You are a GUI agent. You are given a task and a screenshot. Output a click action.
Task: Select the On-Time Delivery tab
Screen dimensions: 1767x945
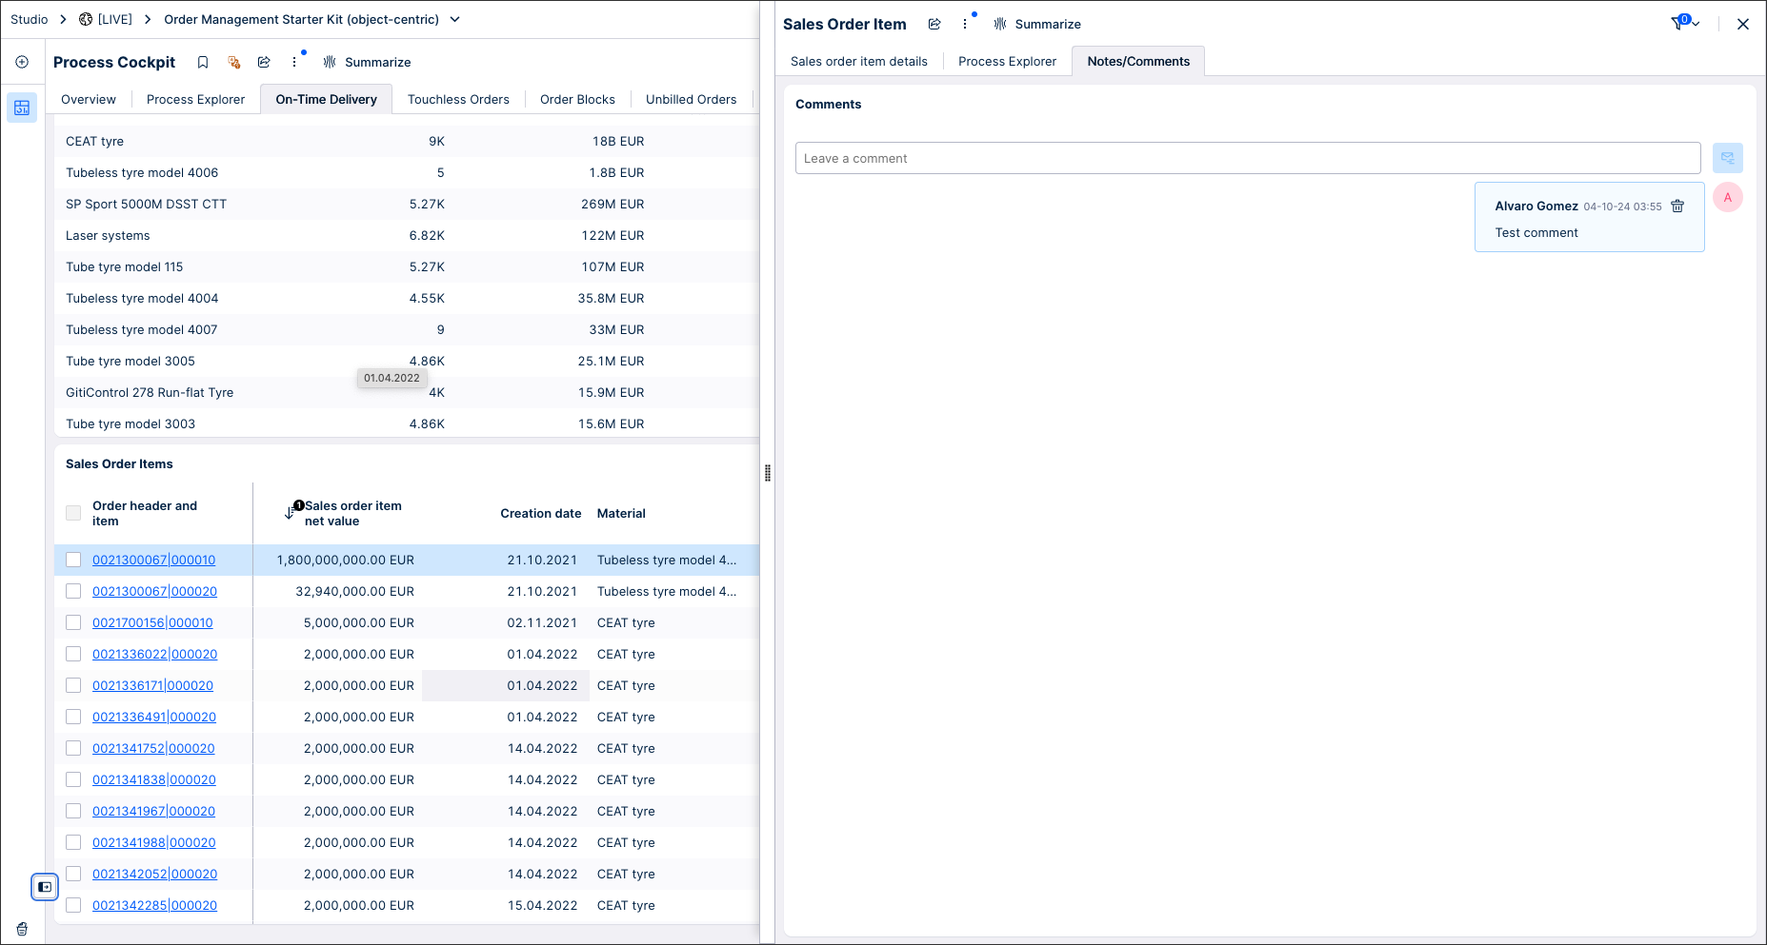(326, 99)
